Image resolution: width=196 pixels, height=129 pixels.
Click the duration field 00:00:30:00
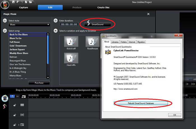(69, 24)
